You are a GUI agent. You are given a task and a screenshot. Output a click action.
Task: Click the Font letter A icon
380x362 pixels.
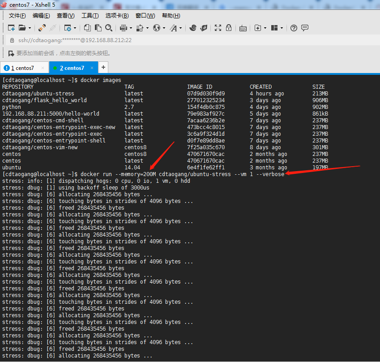(173, 28)
